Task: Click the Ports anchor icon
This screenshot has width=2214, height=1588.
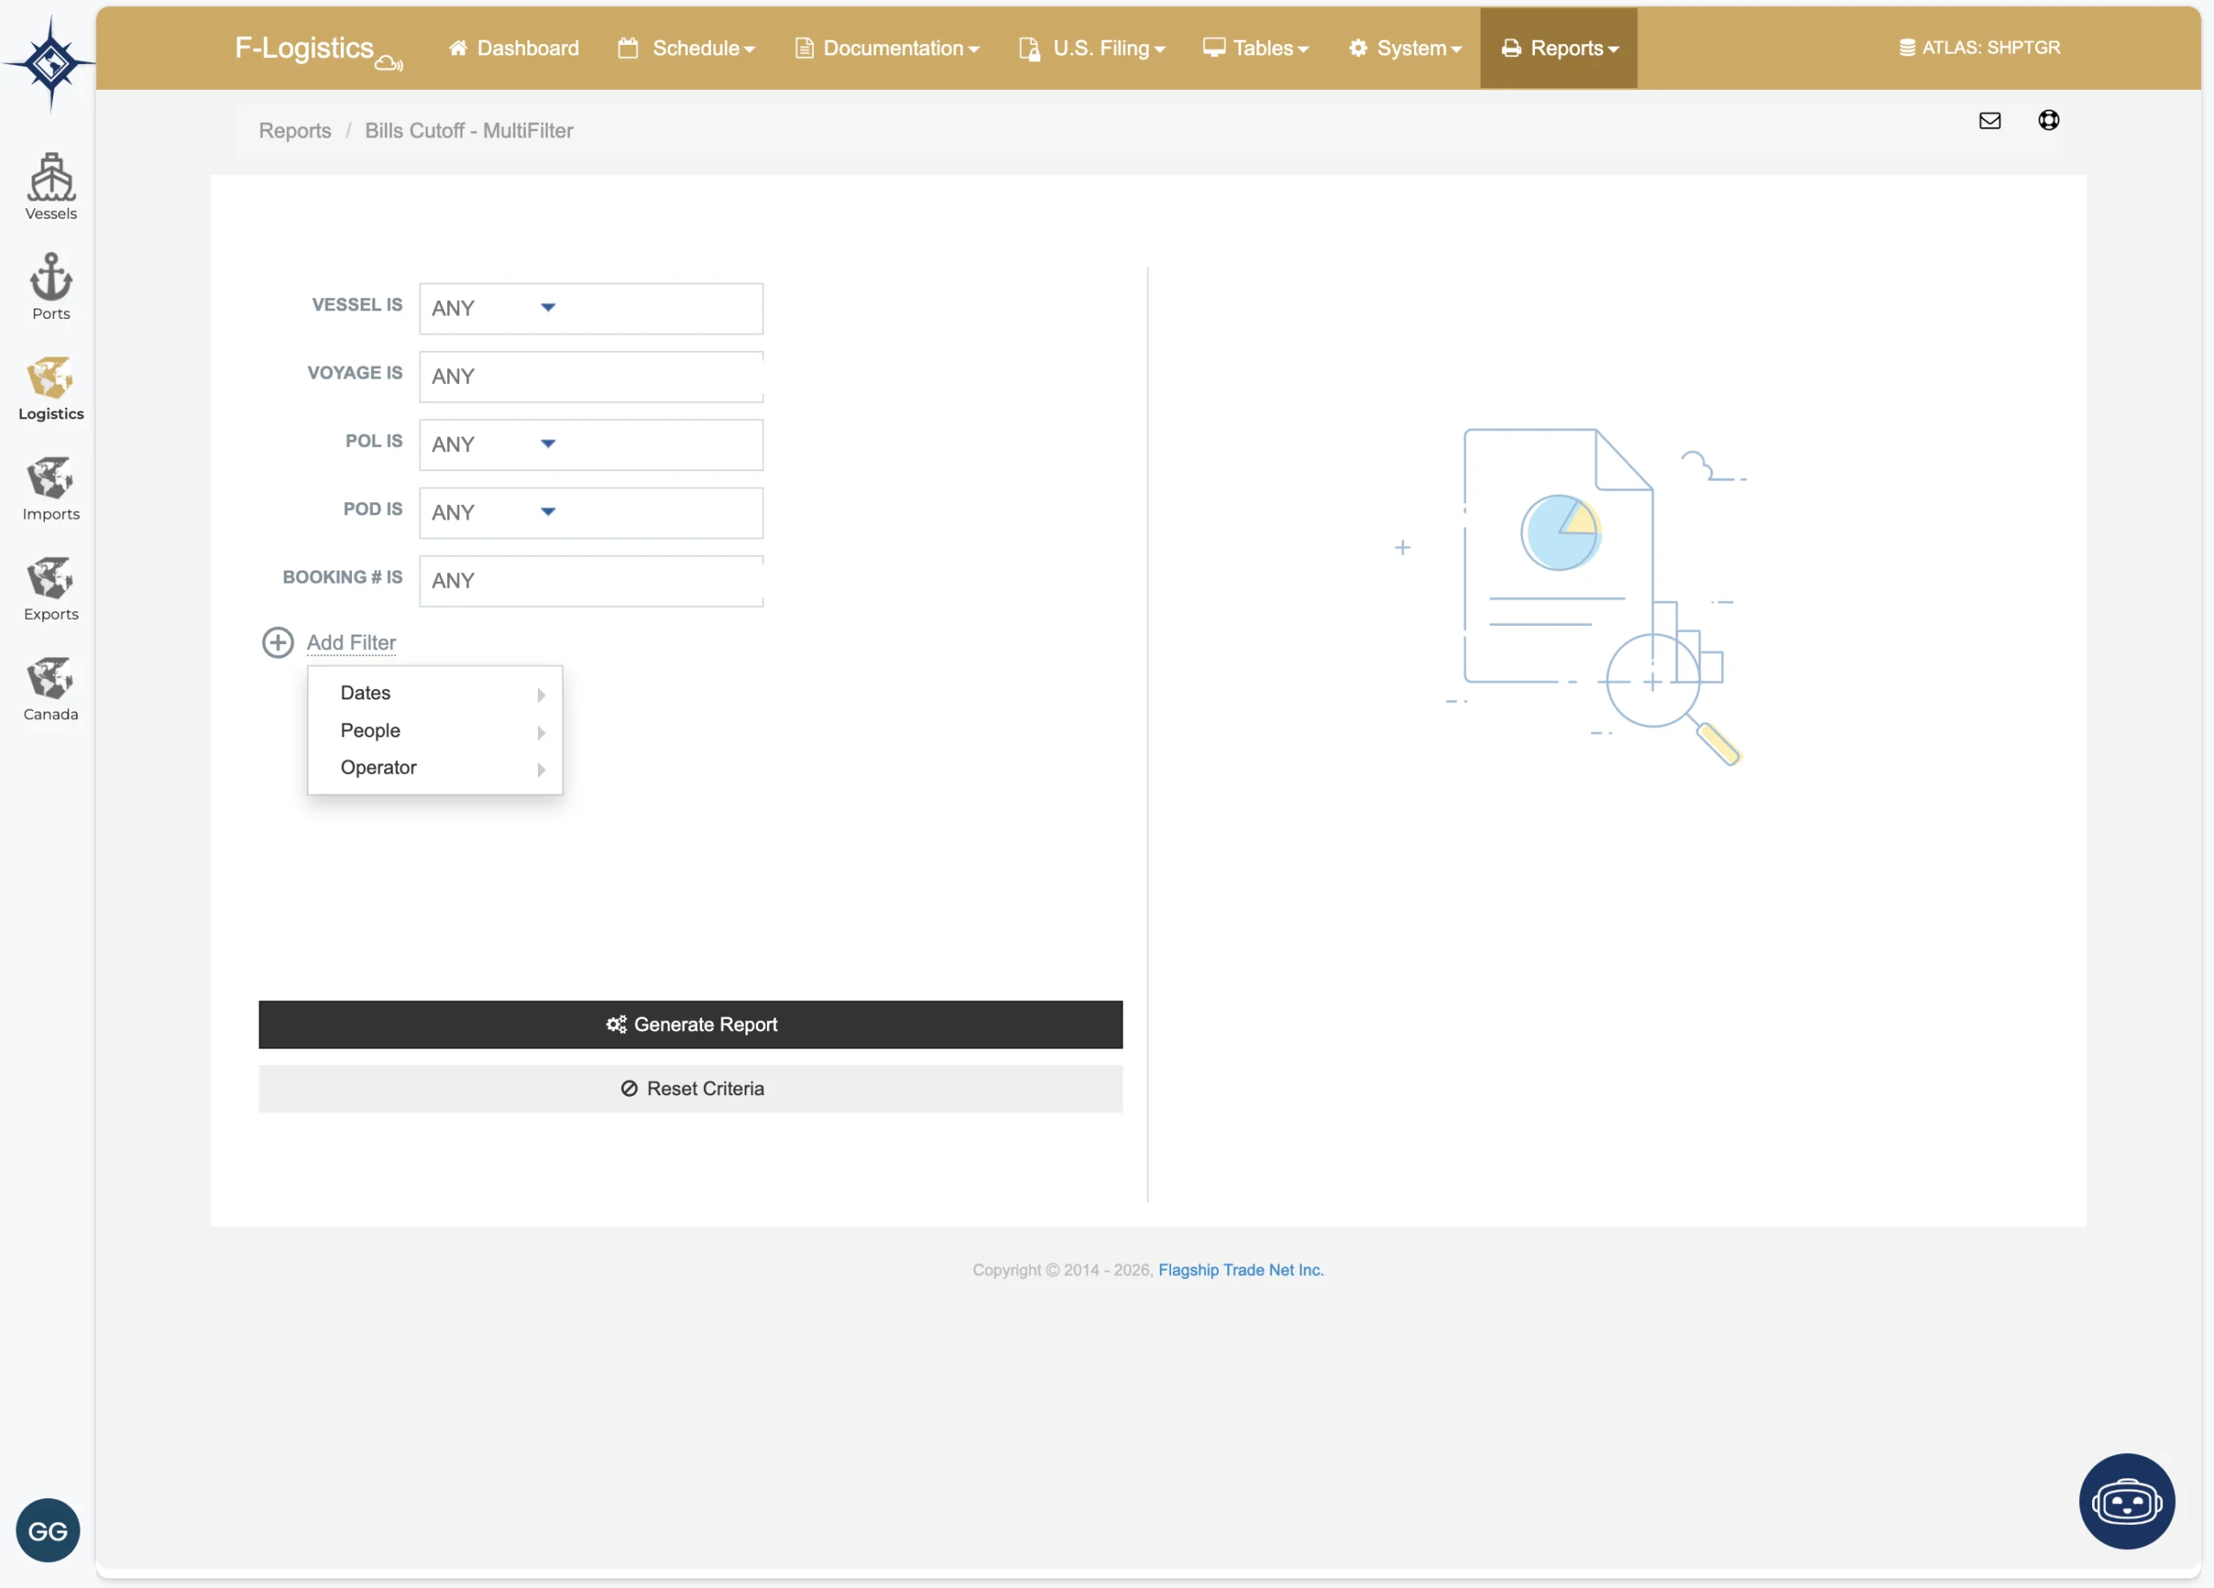Action: pos(51,285)
